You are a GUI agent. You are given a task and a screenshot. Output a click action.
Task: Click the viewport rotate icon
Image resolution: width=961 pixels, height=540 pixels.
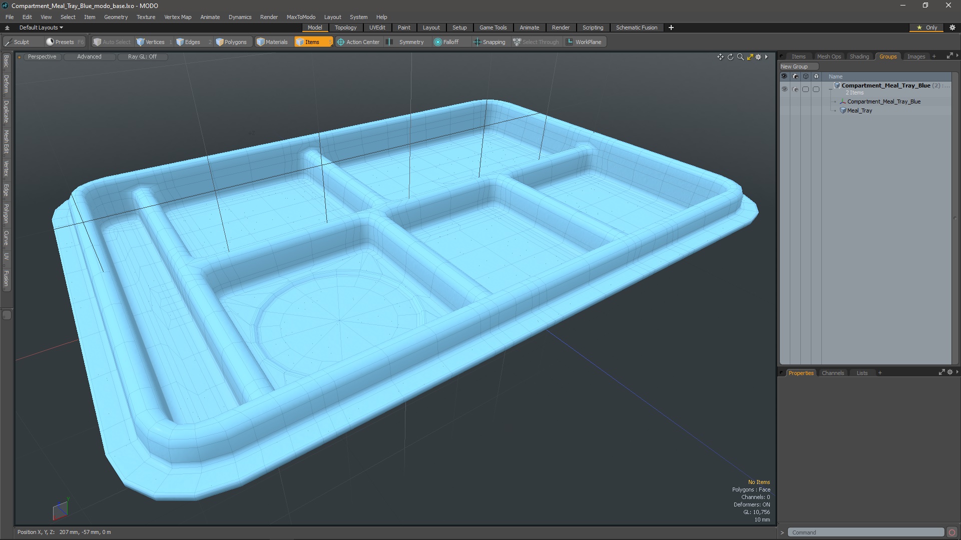click(x=730, y=57)
